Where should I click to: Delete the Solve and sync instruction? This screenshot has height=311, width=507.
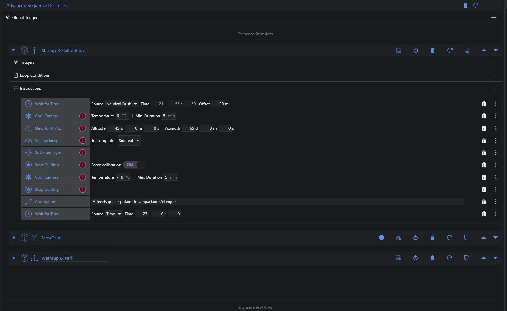[484, 153]
